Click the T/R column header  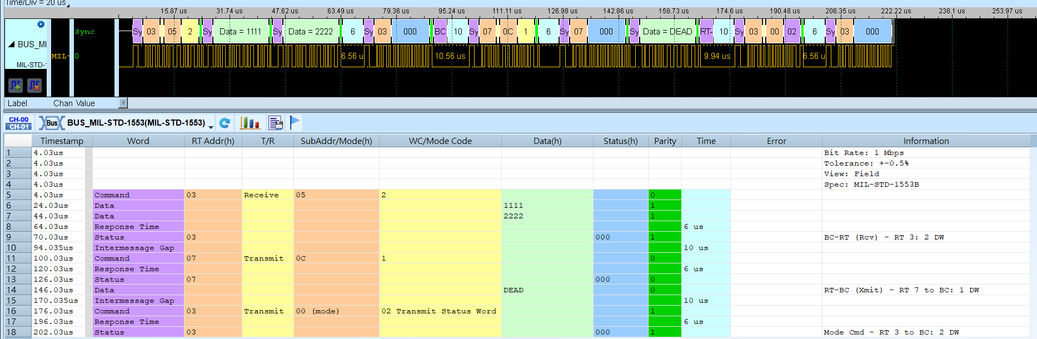[x=268, y=141]
